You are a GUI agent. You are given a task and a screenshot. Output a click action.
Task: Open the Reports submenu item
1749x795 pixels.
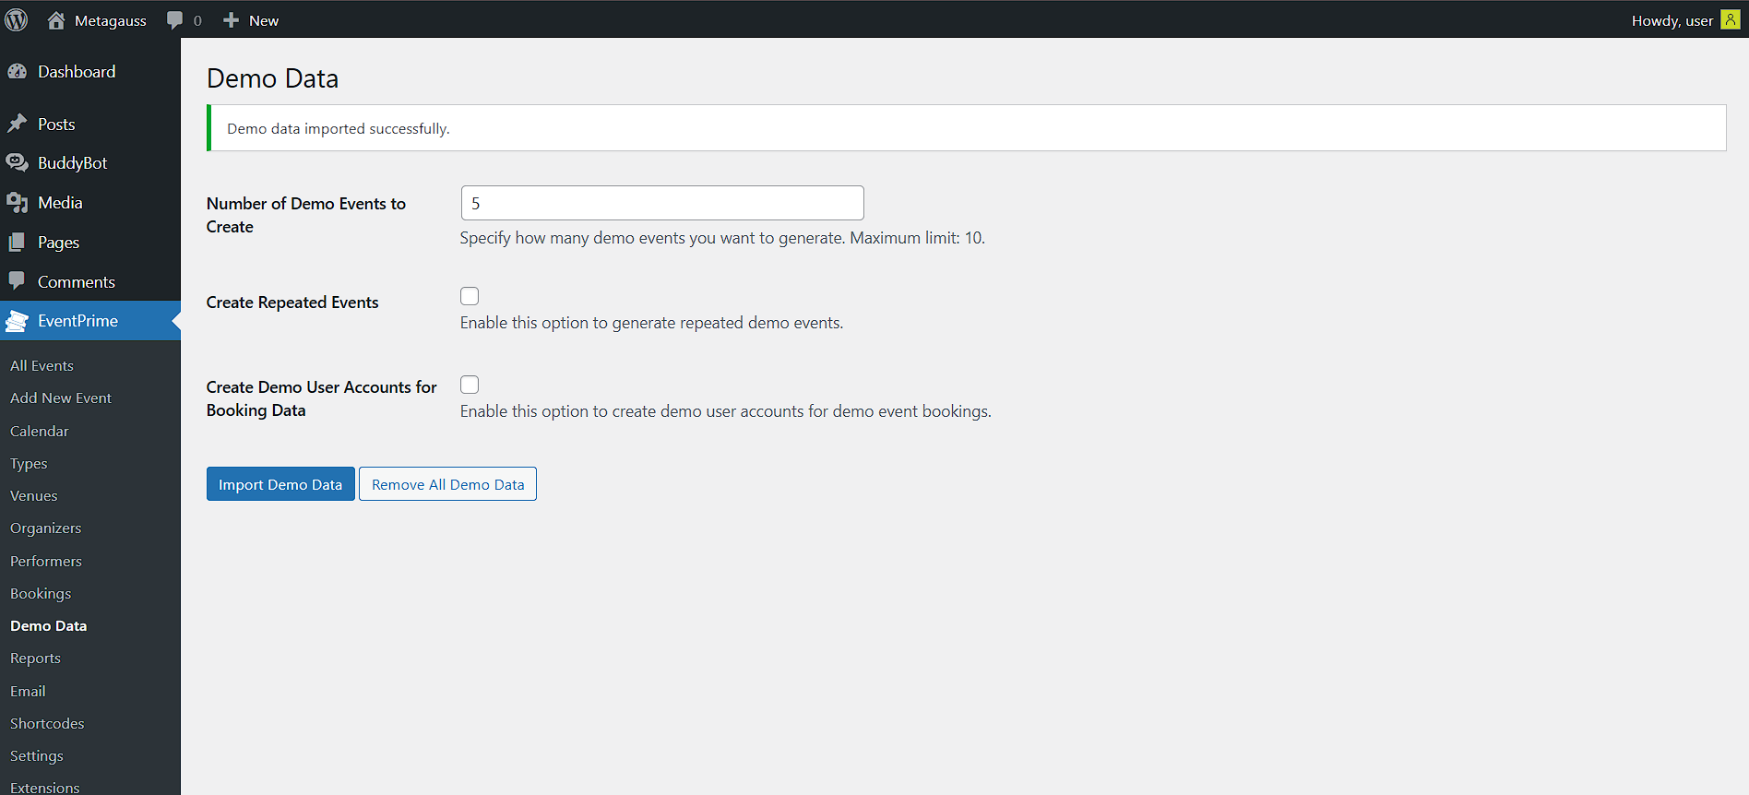click(x=36, y=659)
